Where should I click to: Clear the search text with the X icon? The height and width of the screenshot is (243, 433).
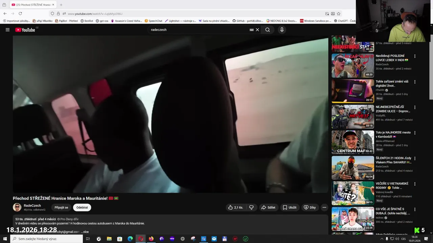tap(257, 30)
